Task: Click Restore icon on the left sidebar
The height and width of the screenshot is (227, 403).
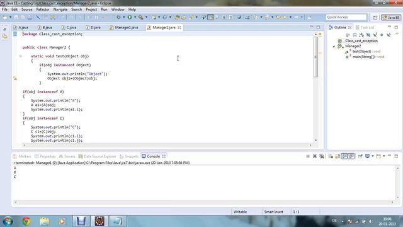Action: coord(4,30)
